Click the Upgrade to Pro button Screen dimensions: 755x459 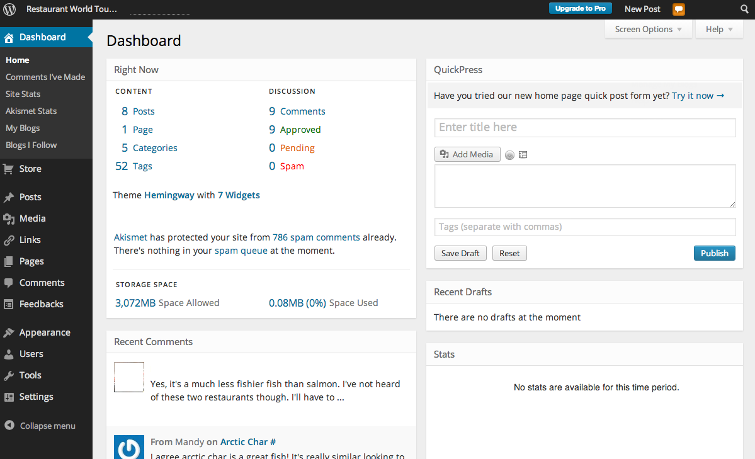(x=580, y=8)
